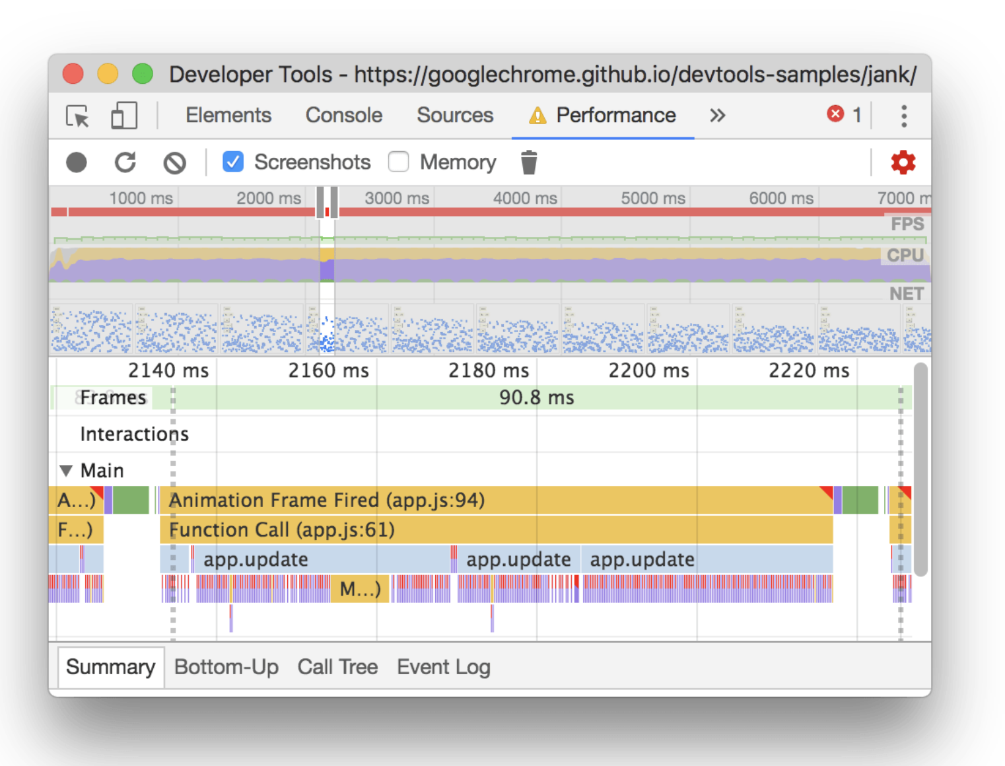Tick the Memory checkbox

click(x=398, y=162)
